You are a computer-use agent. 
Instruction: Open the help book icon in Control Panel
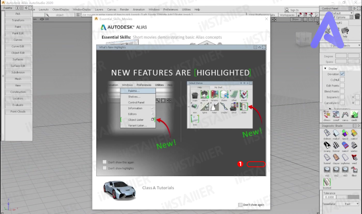tap(345, 31)
